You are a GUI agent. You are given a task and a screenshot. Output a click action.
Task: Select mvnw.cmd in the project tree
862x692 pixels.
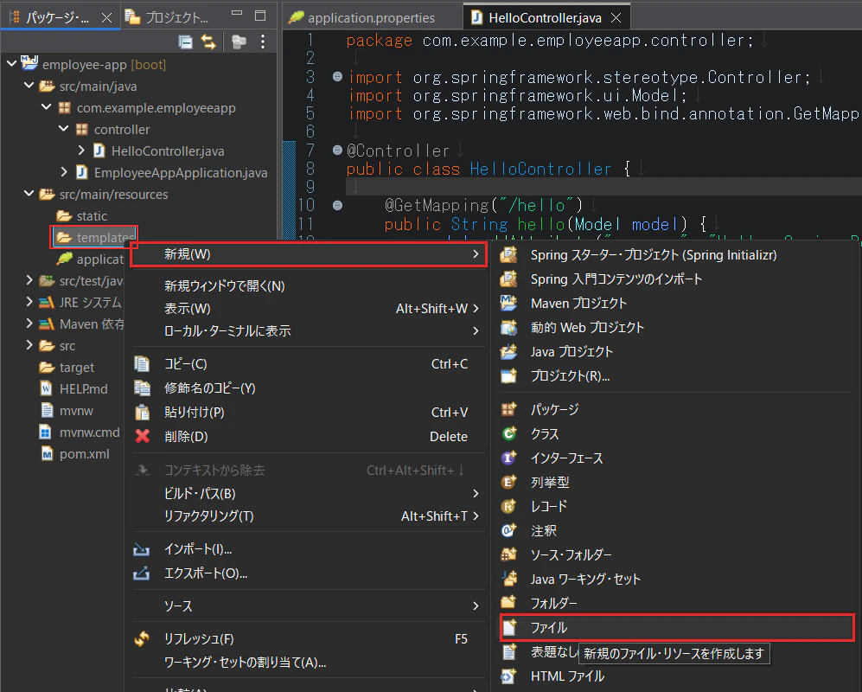pyautogui.click(x=80, y=432)
